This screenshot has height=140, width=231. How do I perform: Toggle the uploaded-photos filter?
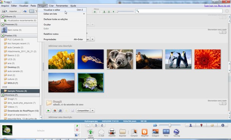pos(100,12)
